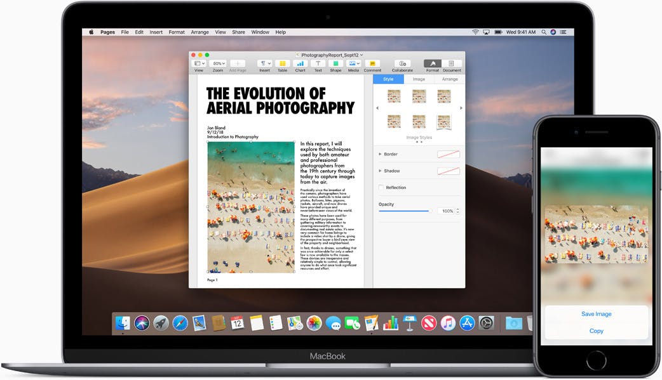Open the Format menu in menu bar
Viewport: 662px width, 380px height.
pos(177,32)
